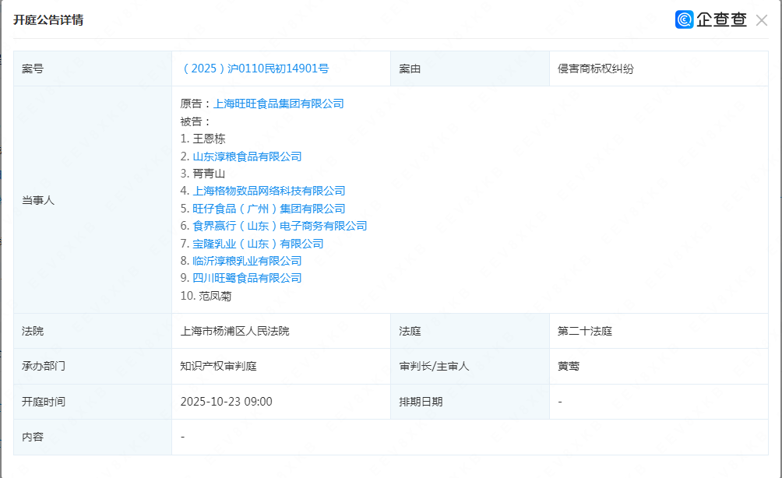The height and width of the screenshot is (478, 782).
Task: Click the 排期日期 field label
Action: pyautogui.click(x=421, y=402)
